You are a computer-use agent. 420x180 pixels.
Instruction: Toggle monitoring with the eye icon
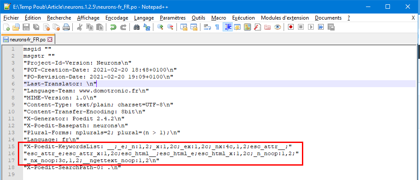(278, 27)
